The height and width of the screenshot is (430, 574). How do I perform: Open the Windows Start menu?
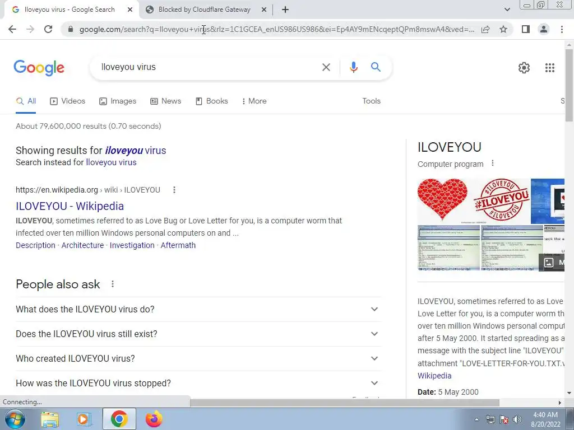[x=15, y=419]
